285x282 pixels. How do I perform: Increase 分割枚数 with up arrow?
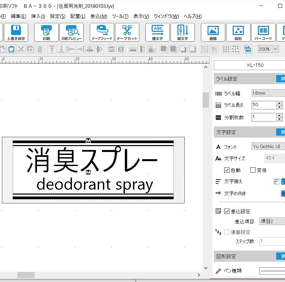[x=279, y=115]
